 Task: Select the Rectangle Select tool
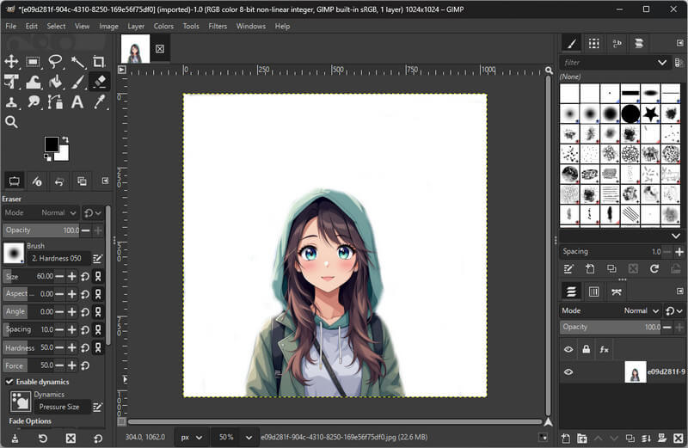coord(34,61)
